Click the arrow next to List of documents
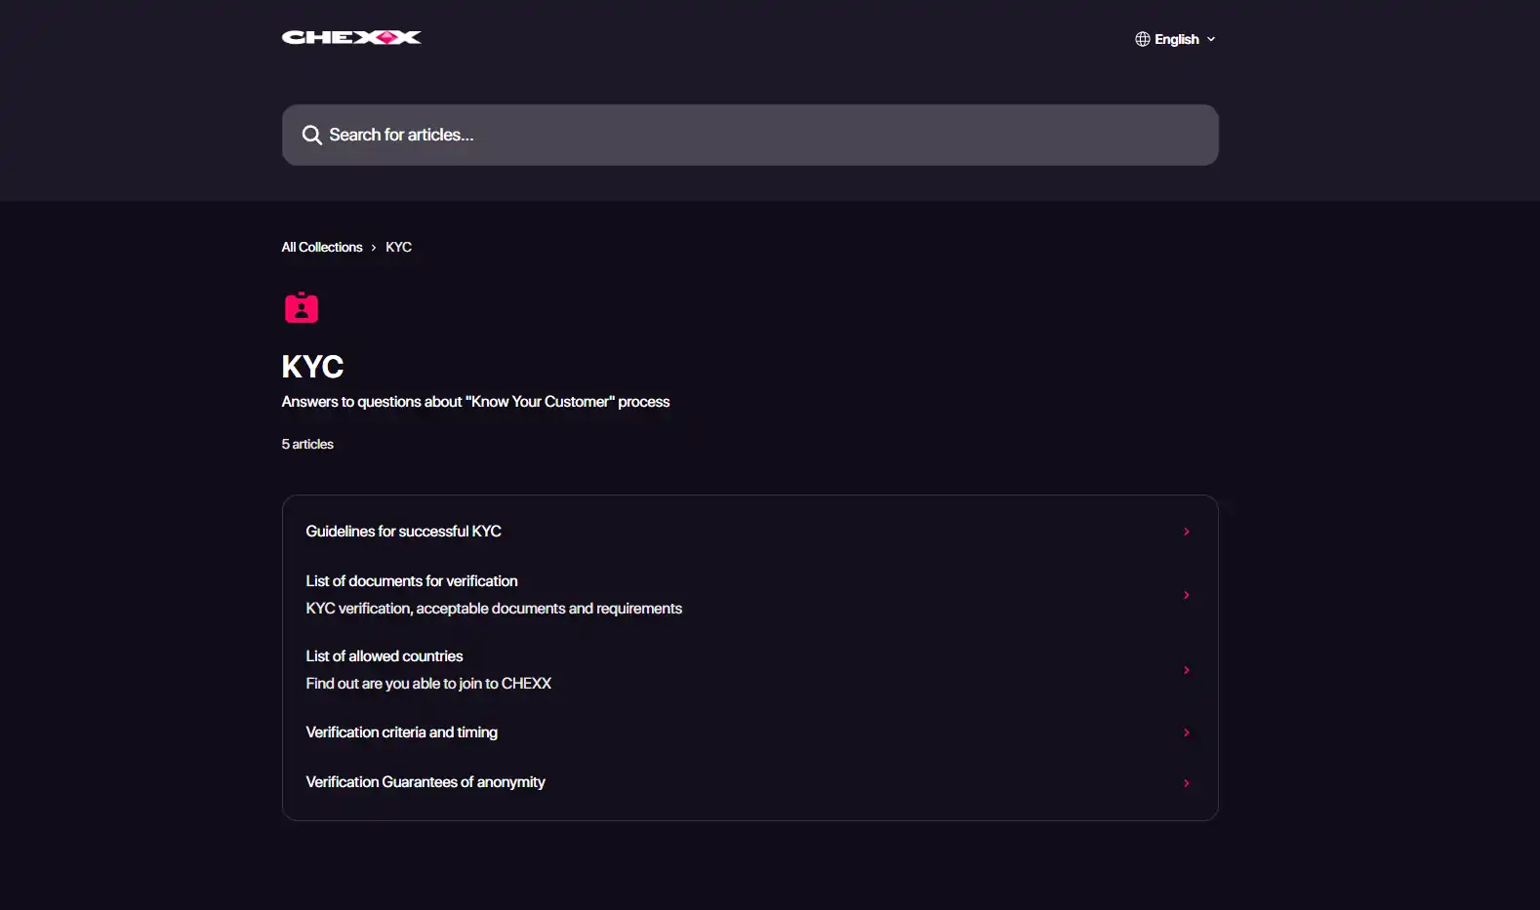1540x910 pixels. pos(1187,595)
